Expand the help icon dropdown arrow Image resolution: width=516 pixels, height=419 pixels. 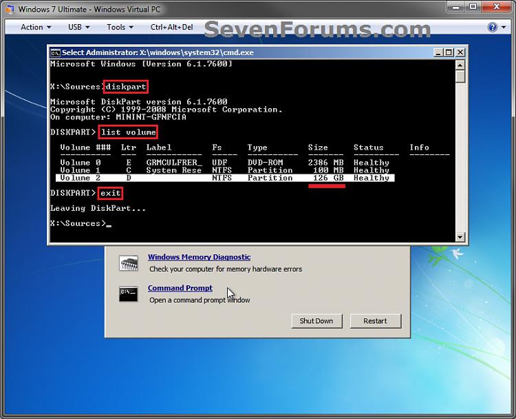[504, 28]
